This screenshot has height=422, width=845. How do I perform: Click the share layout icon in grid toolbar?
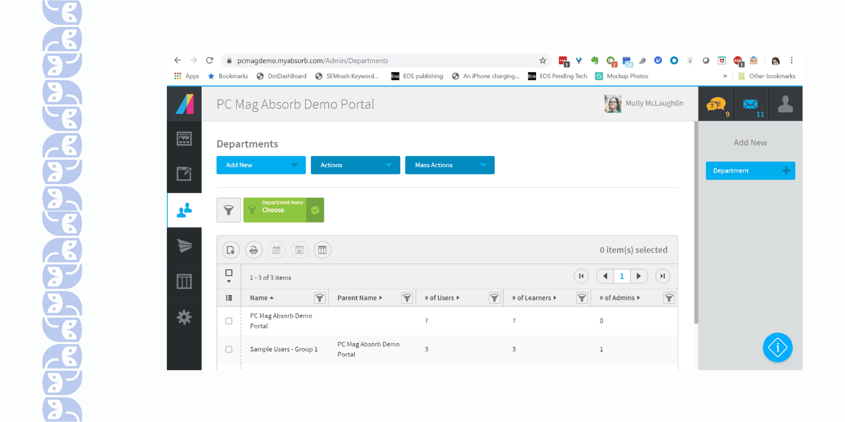299,250
